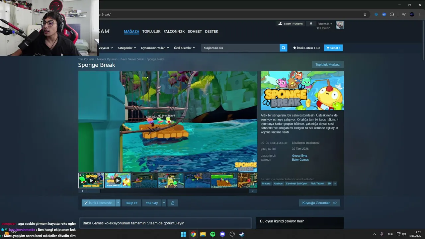Click the 3D tag

[x=329, y=184]
